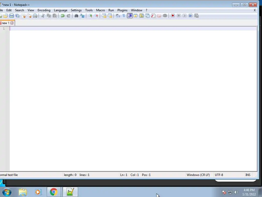Click the Stop Recording macro icon
Screen dimensions: 262x197
(179, 16)
